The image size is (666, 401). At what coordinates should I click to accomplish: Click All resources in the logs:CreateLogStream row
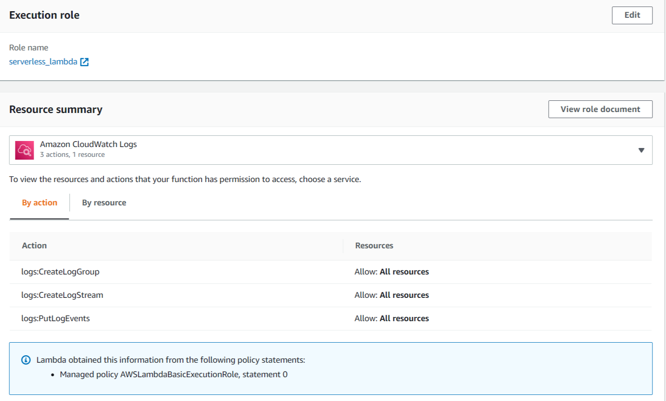click(x=404, y=295)
